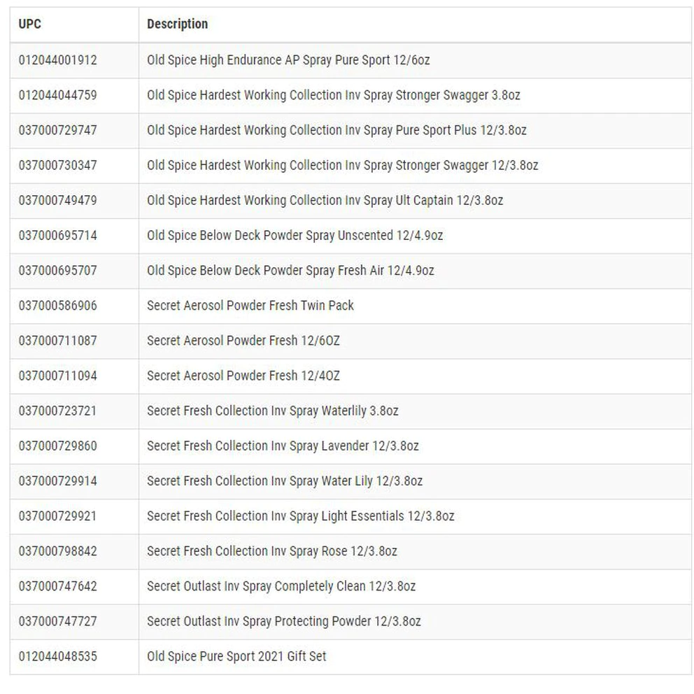This screenshot has height=694, width=694.
Task: Select UPC 037000749479 cell
Action: coord(57,200)
